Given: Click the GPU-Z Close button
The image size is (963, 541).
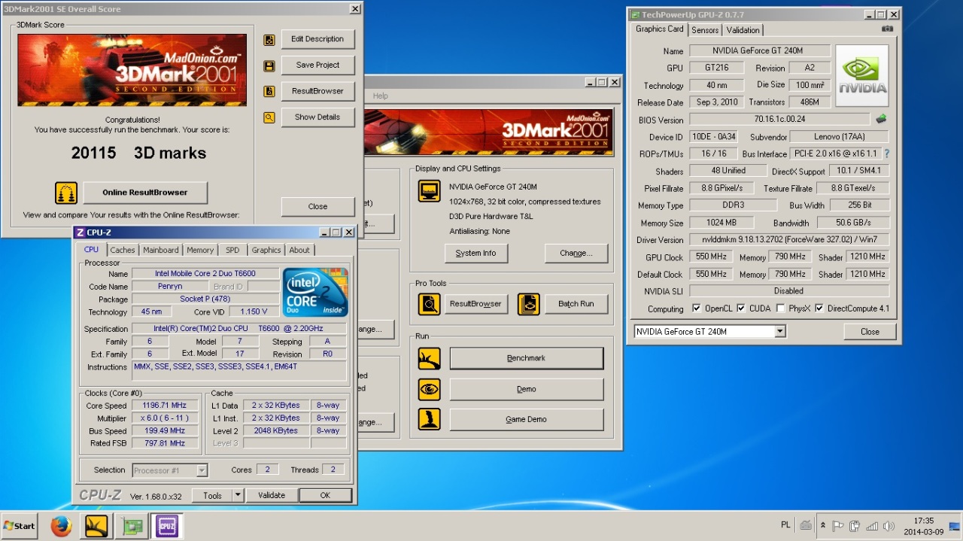Looking at the screenshot, I should click(870, 332).
